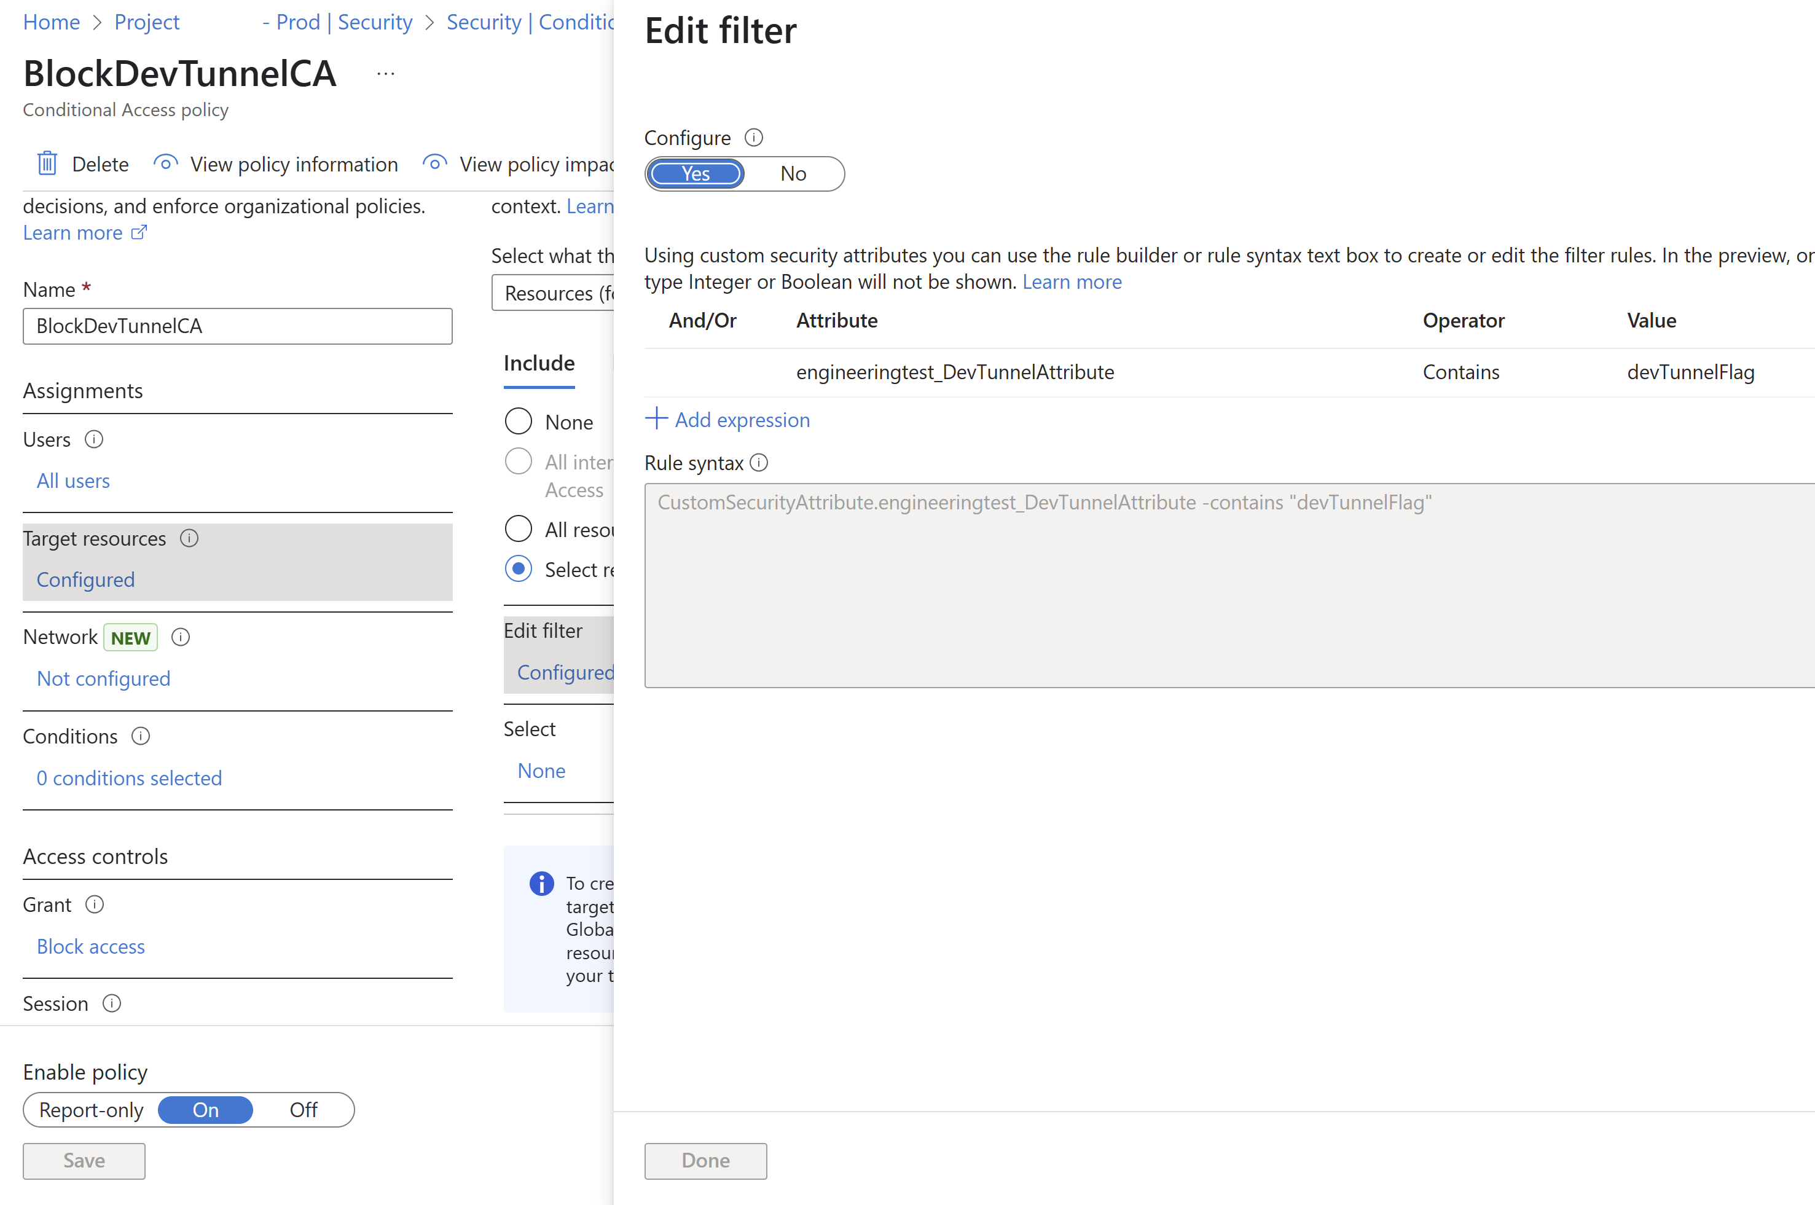The image size is (1815, 1205).
Task: Switch Enable policy to Off
Action: pos(303,1110)
